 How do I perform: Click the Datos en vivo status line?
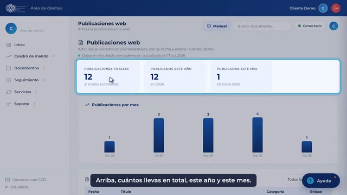[132, 55]
